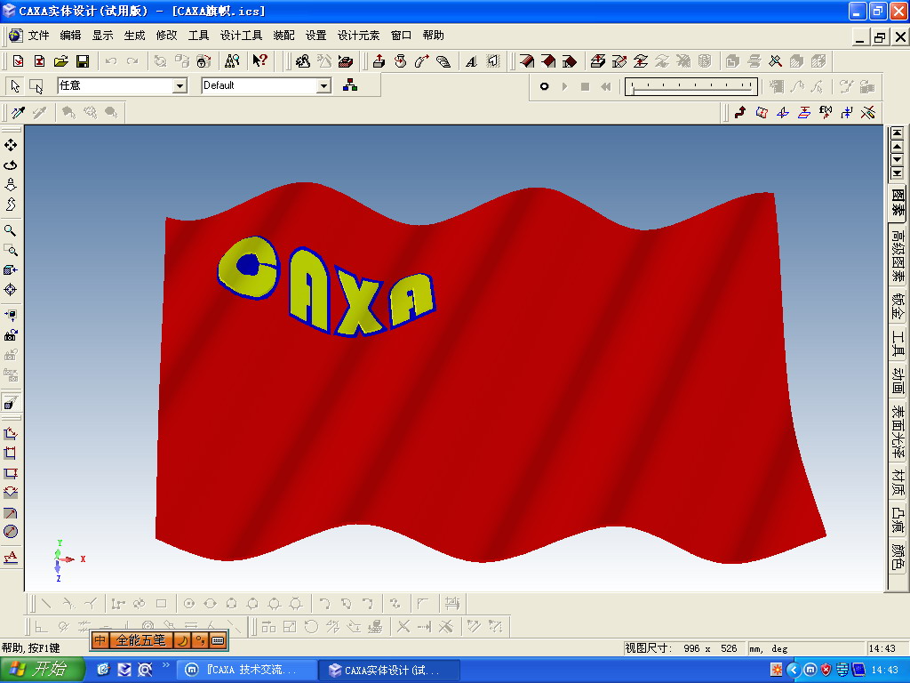Screen dimensions: 910x683
Task: Click the prohibition circle icon in left toolbar
Action: [x=11, y=532]
